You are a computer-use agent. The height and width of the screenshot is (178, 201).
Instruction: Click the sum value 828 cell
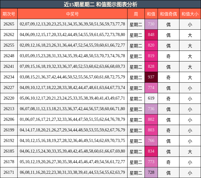click(x=151, y=67)
